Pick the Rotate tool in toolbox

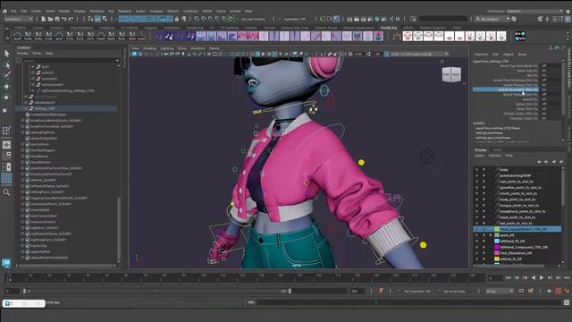pos(6,97)
